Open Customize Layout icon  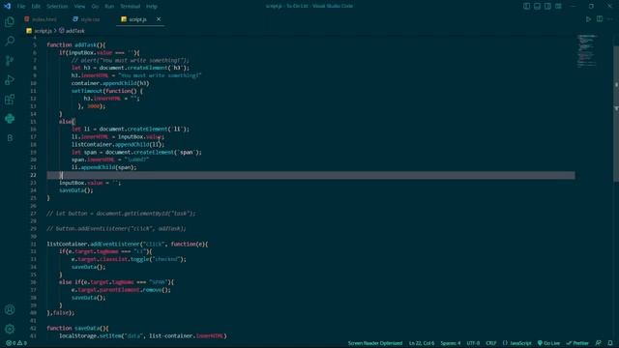click(x=558, y=6)
